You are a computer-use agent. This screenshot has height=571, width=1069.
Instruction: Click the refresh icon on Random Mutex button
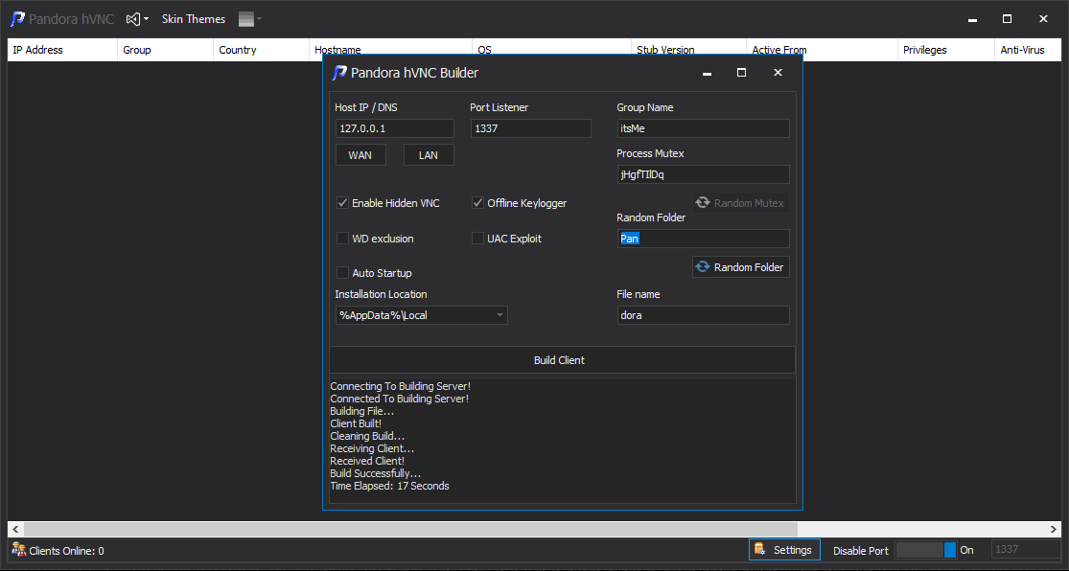(x=703, y=203)
